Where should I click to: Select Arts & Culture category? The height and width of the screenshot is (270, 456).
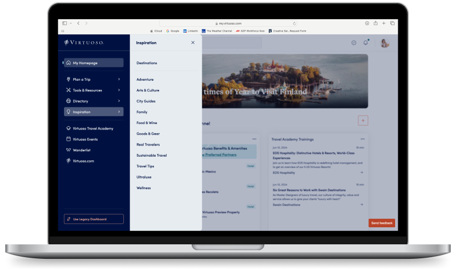tap(148, 90)
